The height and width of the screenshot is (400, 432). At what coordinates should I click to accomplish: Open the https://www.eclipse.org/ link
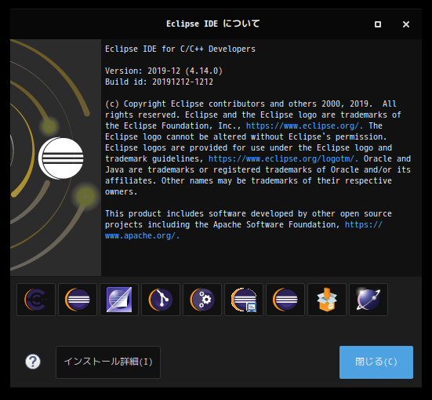pyautogui.click(x=304, y=126)
